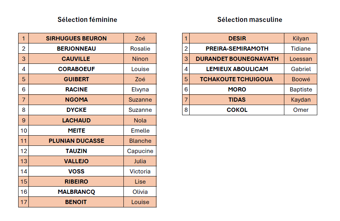Click the COKOL surname cell
The height and width of the screenshot is (221, 340).
click(237, 110)
